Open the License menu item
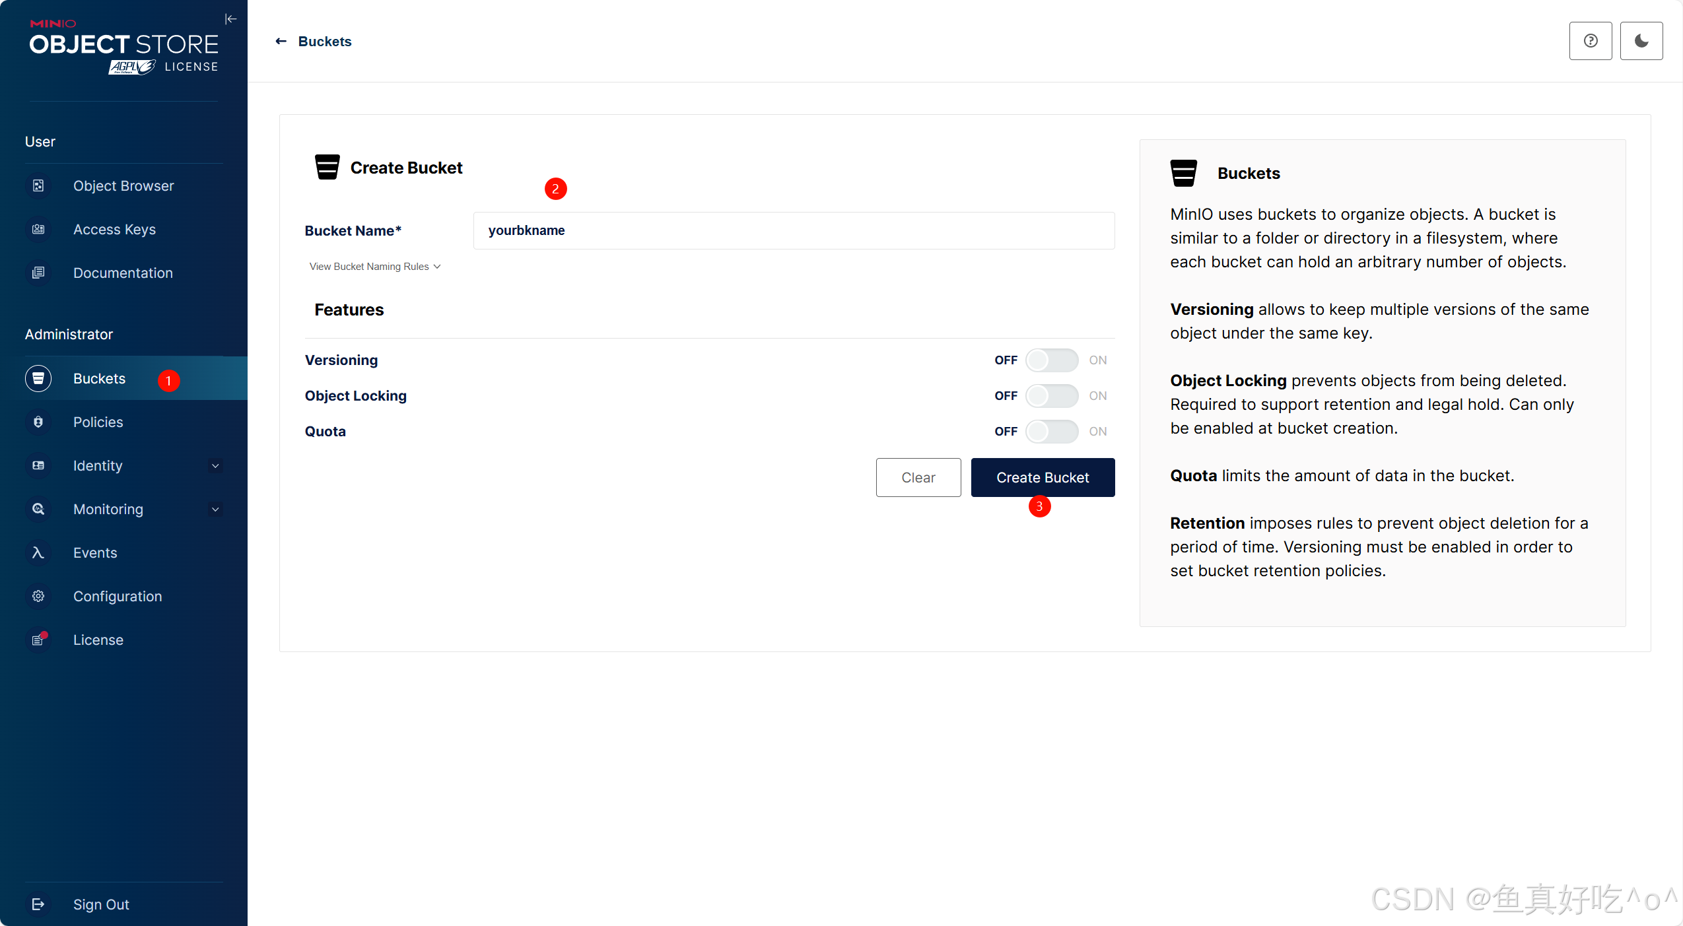Image resolution: width=1683 pixels, height=926 pixels. click(x=98, y=640)
